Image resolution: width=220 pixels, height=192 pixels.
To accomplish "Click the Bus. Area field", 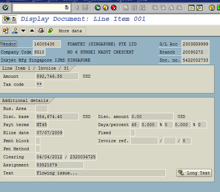I will pyautogui.click(x=42, y=108).
